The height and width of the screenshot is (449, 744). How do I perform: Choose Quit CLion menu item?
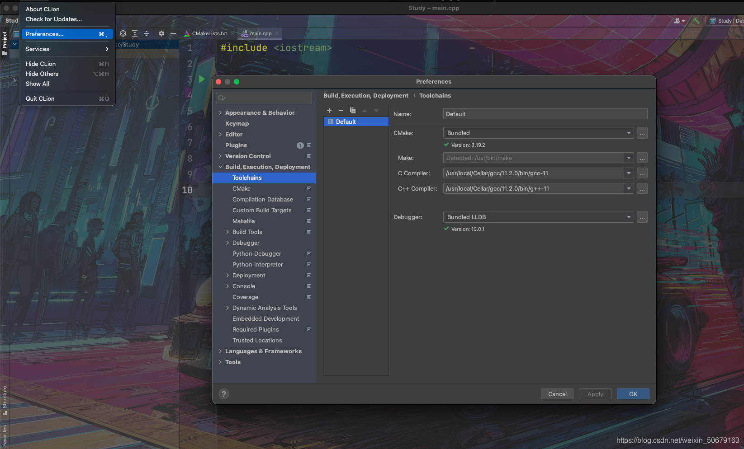pyautogui.click(x=67, y=98)
